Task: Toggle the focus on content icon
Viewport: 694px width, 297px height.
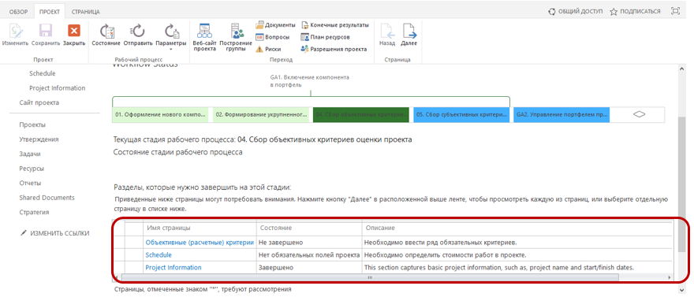Action: 675,12
